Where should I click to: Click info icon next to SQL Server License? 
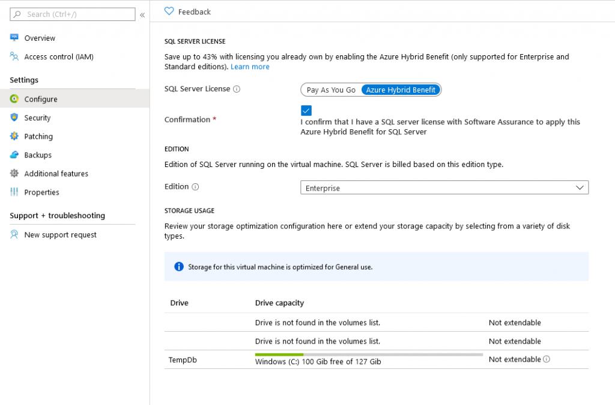(x=237, y=89)
